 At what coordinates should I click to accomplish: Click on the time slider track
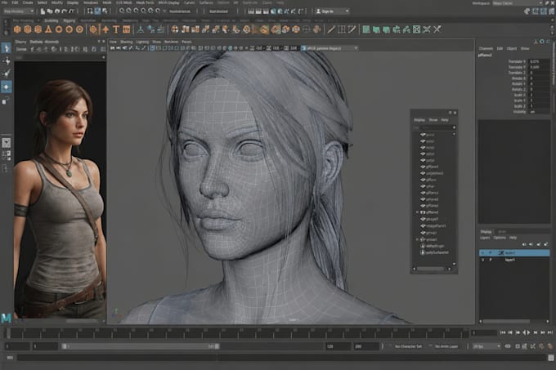[x=236, y=332]
